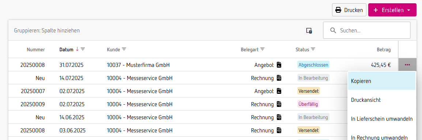Image resolution: width=422 pixels, height=140 pixels.
Task: Choose In Lieferschein umwandeln menu entry
Action: point(382,119)
